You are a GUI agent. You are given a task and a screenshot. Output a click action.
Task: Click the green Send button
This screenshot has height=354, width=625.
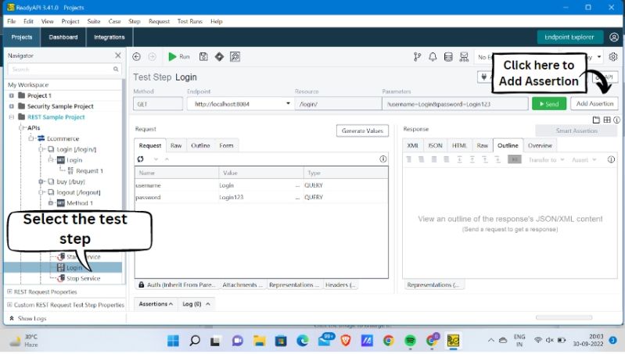(x=549, y=104)
